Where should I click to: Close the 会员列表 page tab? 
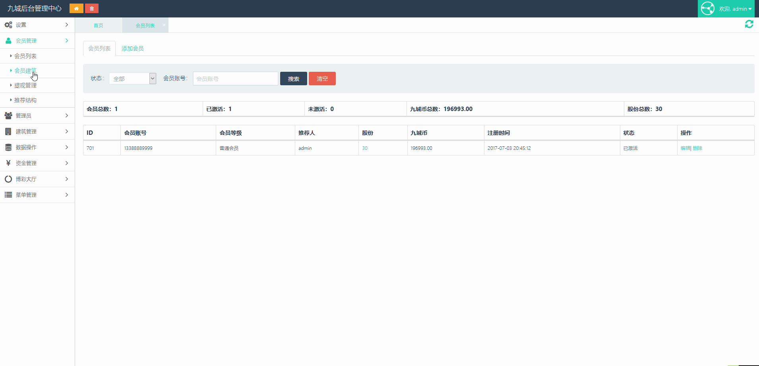[164, 25]
